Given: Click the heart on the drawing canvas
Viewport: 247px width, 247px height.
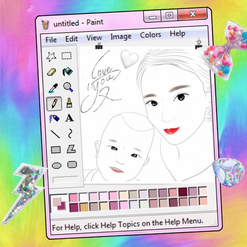Looking at the screenshot, I should pyautogui.click(x=129, y=59).
